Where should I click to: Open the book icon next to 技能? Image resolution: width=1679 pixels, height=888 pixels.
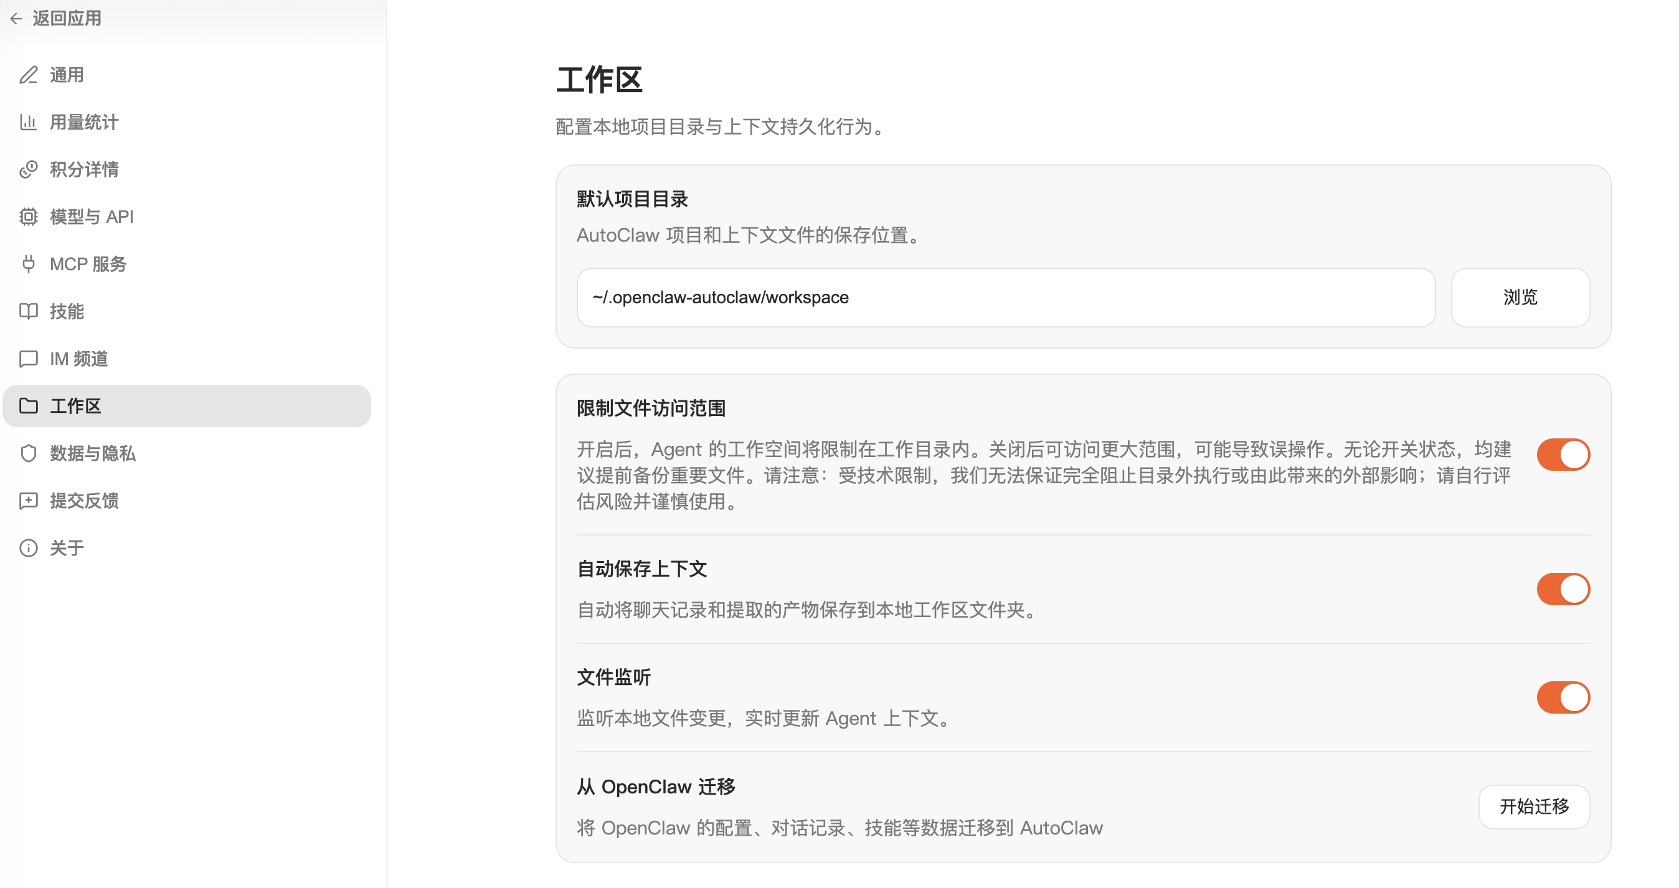28,311
